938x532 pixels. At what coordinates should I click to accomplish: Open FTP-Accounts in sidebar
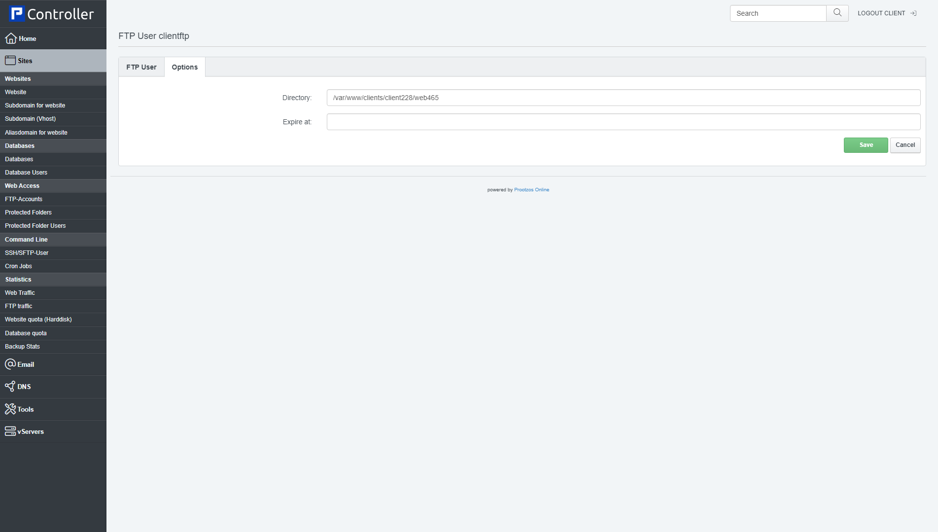[x=24, y=199]
